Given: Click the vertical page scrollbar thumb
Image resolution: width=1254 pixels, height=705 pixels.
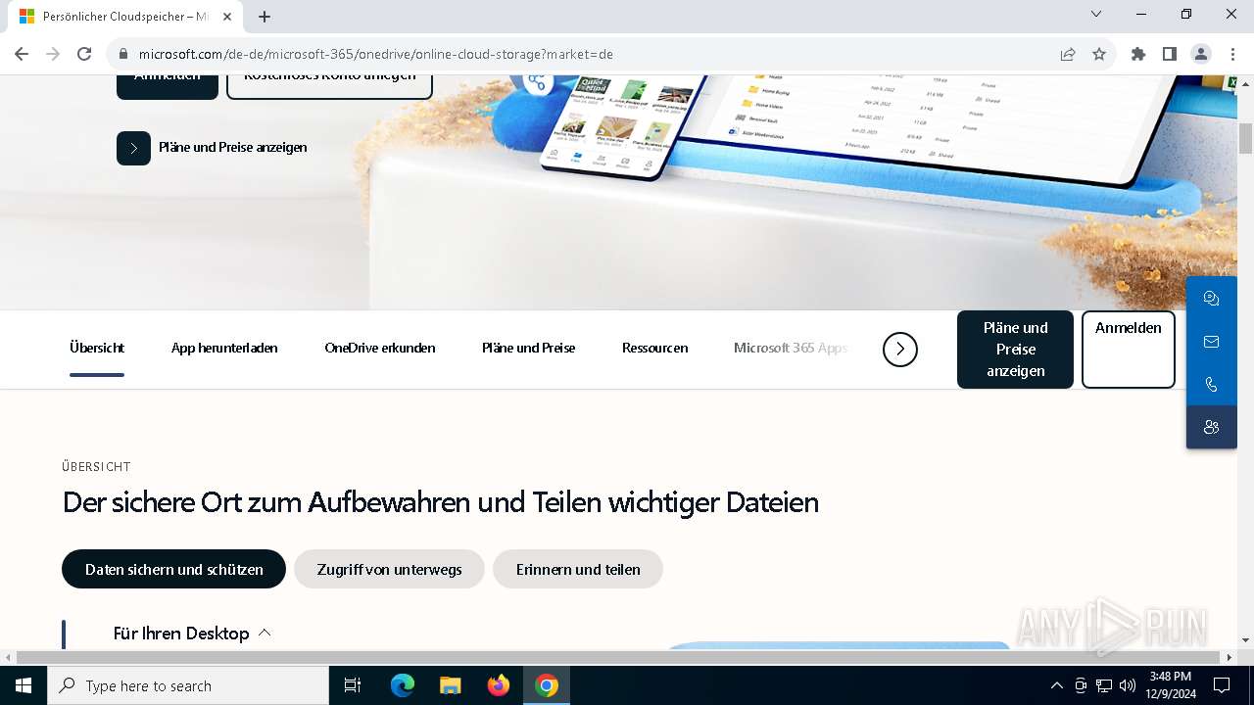Looking at the screenshot, I should pyautogui.click(x=1245, y=138).
